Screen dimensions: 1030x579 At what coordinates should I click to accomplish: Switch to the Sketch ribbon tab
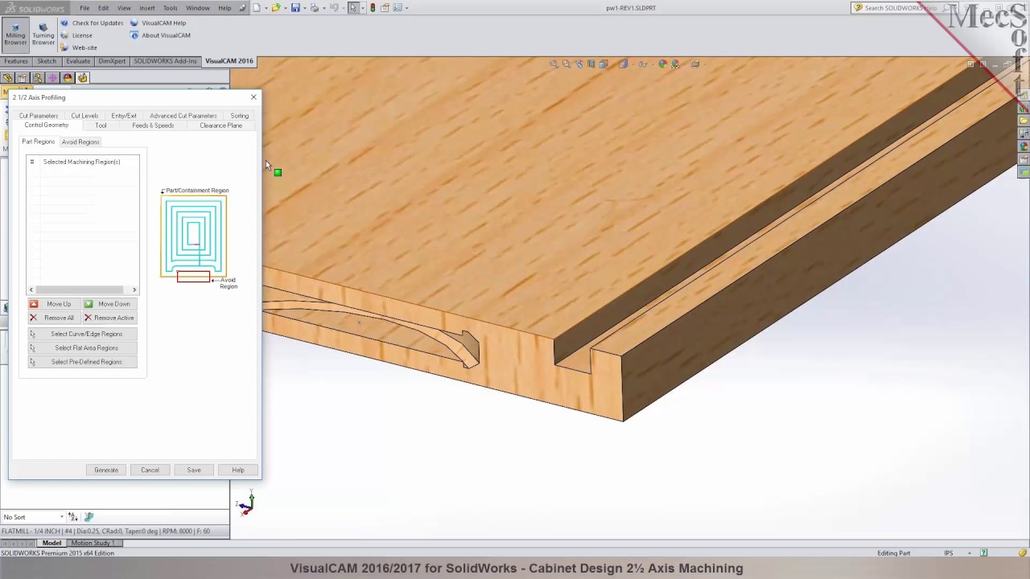point(47,61)
